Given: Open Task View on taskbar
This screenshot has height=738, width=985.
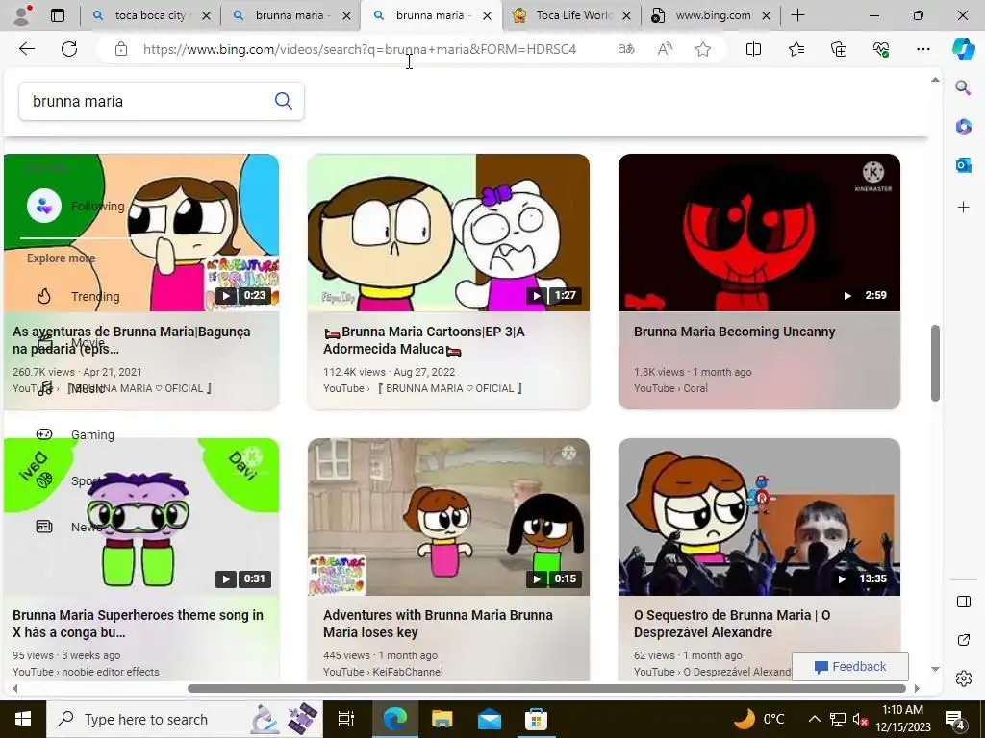Looking at the screenshot, I should (x=346, y=719).
